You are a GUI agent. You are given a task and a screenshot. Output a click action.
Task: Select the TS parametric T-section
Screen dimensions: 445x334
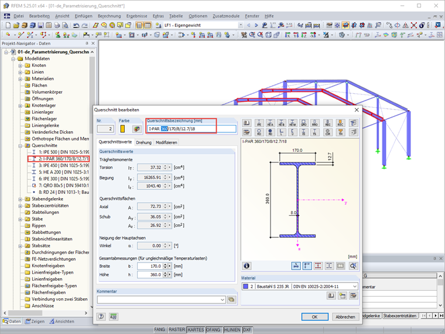(x=315, y=132)
